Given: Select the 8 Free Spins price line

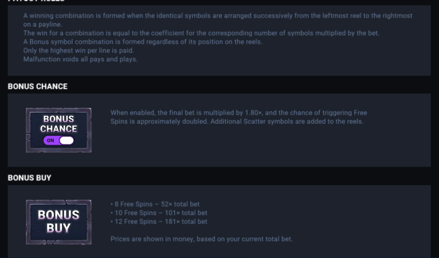Looking at the screenshot, I should click(155, 204).
